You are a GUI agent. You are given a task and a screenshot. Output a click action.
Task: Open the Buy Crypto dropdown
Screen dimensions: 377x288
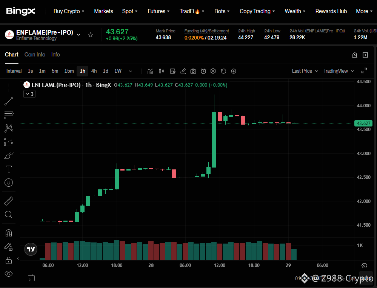69,11
